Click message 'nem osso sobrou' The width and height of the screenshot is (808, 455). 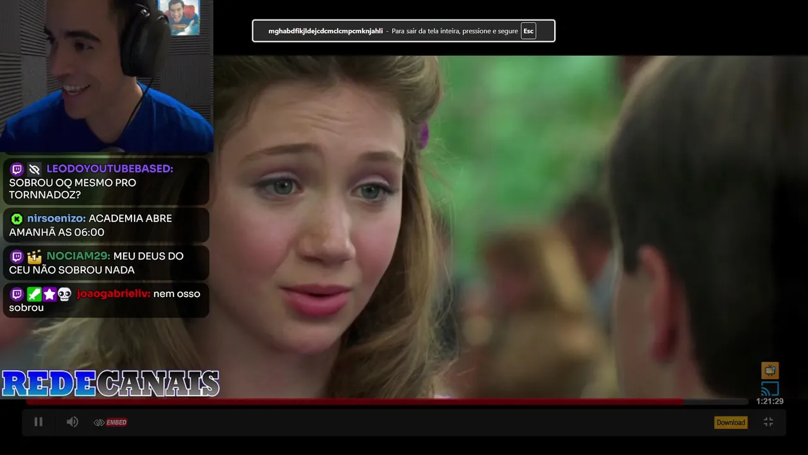[x=104, y=301]
